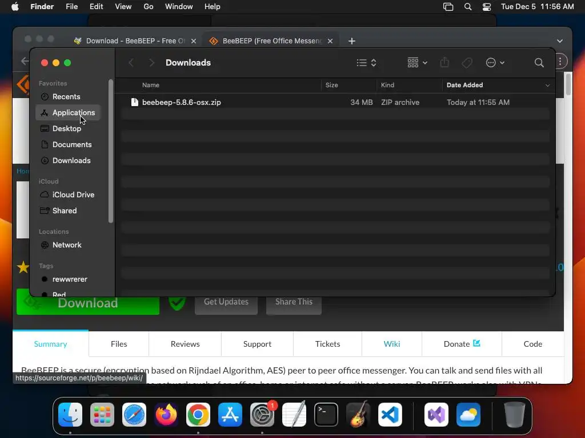Open the action ellipsis menu in Finder
Image resolution: width=585 pixels, height=438 pixels.
pyautogui.click(x=495, y=63)
